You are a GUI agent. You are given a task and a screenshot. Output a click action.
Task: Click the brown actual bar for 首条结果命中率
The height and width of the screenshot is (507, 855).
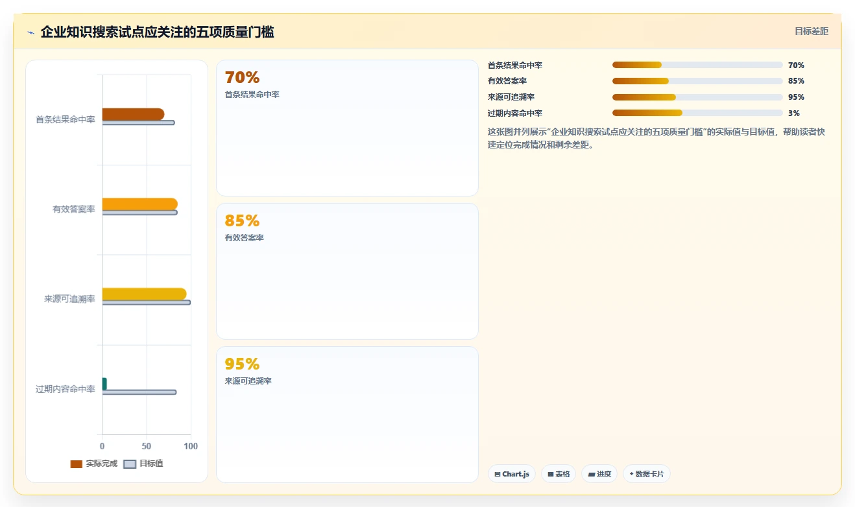pos(133,114)
